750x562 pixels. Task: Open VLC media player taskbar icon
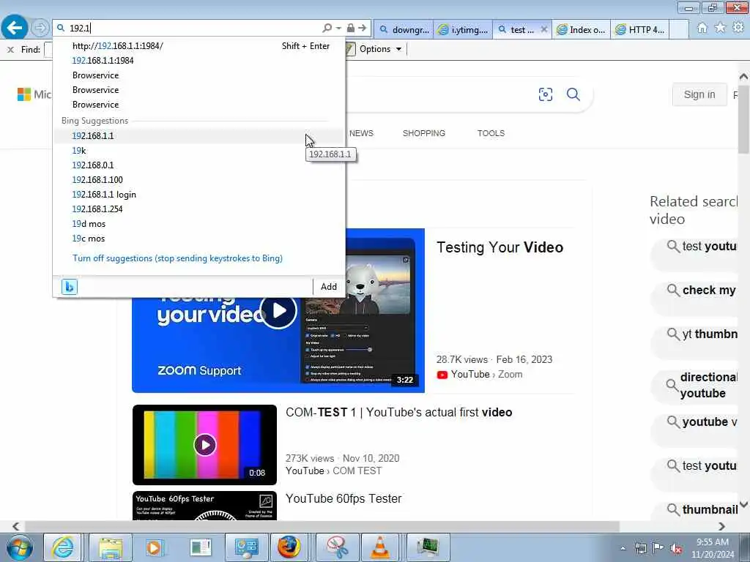(381, 547)
